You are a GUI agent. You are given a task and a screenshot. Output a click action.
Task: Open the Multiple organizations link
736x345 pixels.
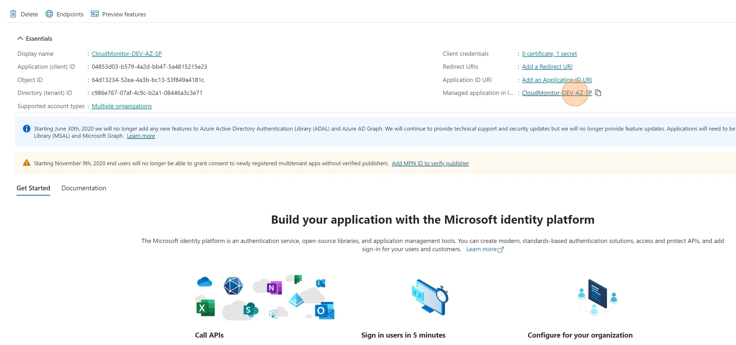tap(122, 106)
